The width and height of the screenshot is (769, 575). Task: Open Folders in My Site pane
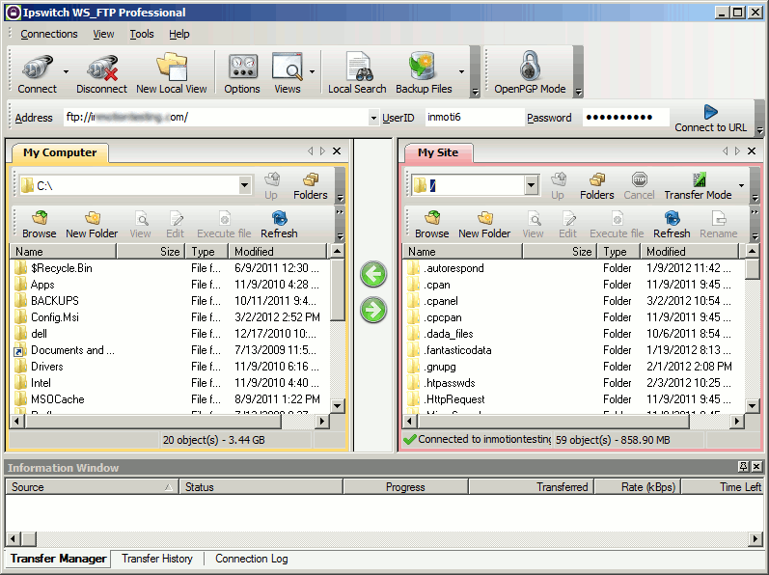596,185
